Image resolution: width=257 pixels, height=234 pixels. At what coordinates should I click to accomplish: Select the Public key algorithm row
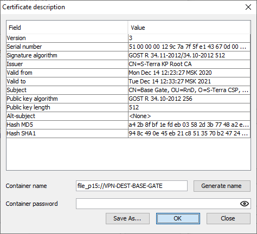pos(128,99)
